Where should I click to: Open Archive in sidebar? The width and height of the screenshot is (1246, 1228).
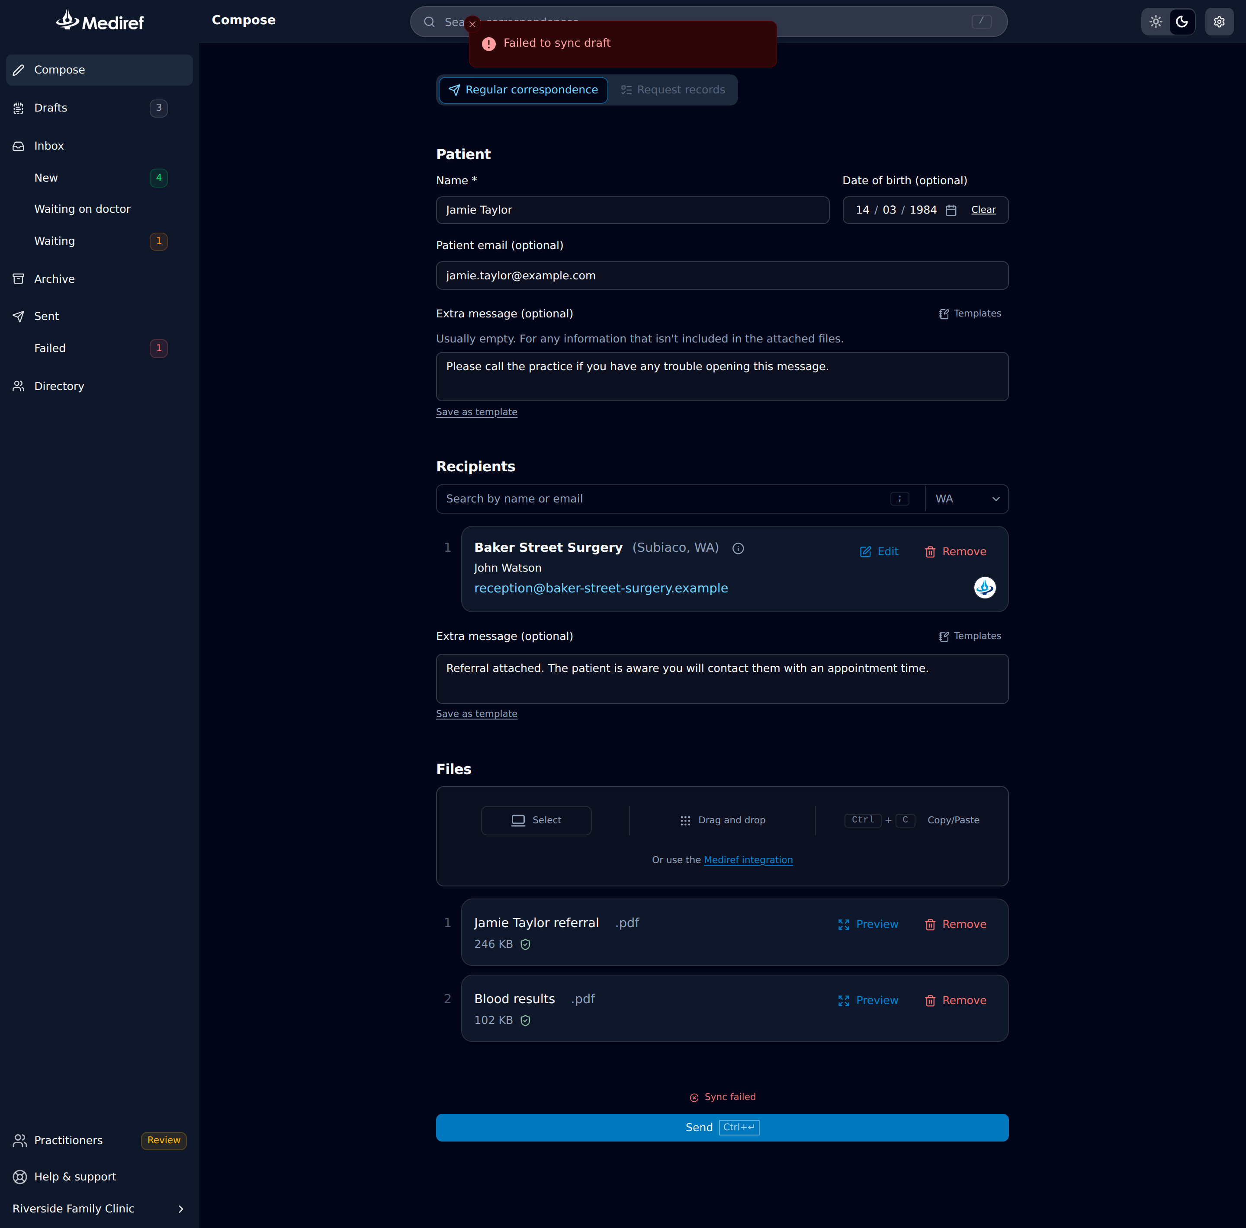point(100,279)
